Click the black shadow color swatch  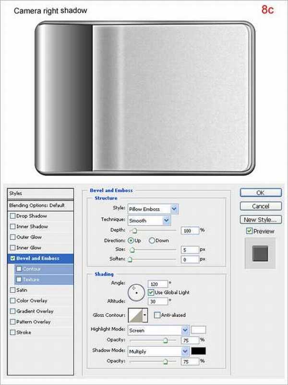pyautogui.click(x=198, y=351)
